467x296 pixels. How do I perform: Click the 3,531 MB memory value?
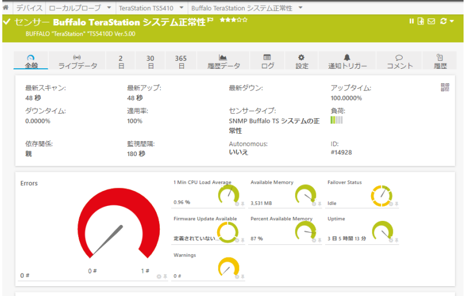pyautogui.click(x=261, y=203)
